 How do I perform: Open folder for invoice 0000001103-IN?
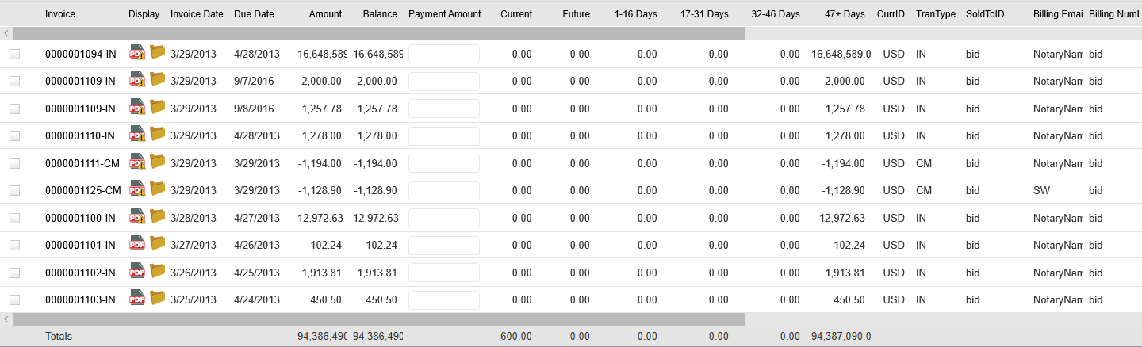point(158,299)
